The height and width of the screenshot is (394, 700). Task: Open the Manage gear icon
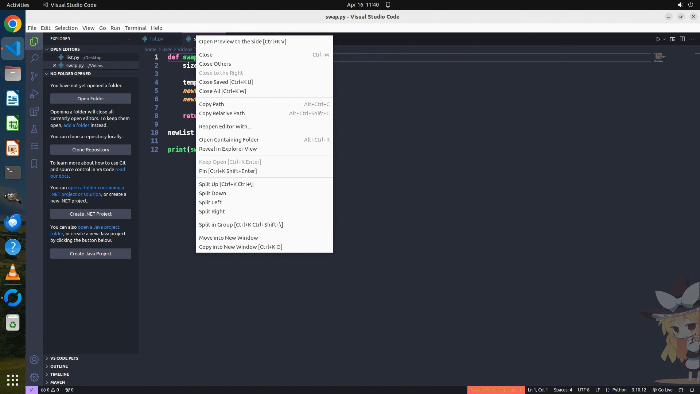tap(34, 377)
